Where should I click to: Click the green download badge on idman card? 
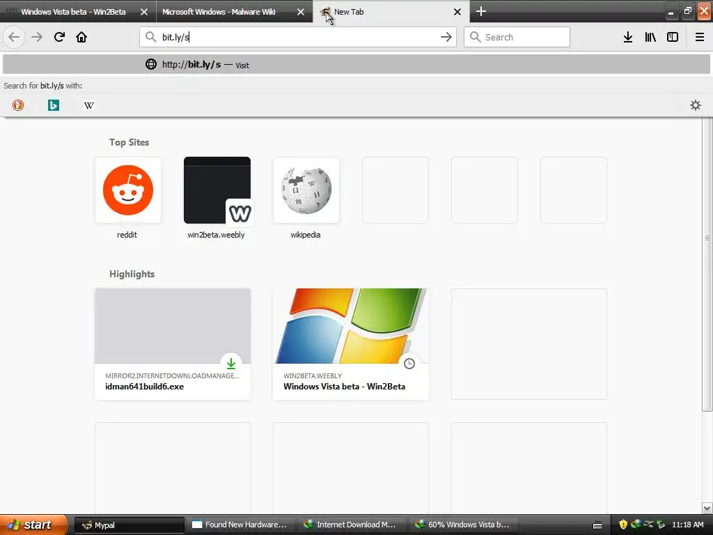[231, 364]
